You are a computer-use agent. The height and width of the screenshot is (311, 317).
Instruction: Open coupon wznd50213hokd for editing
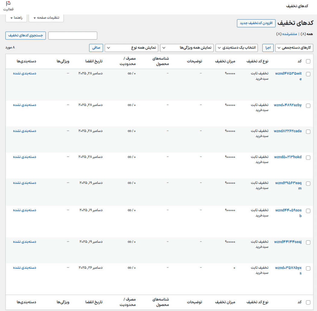pyautogui.click(x=288, y=157)
